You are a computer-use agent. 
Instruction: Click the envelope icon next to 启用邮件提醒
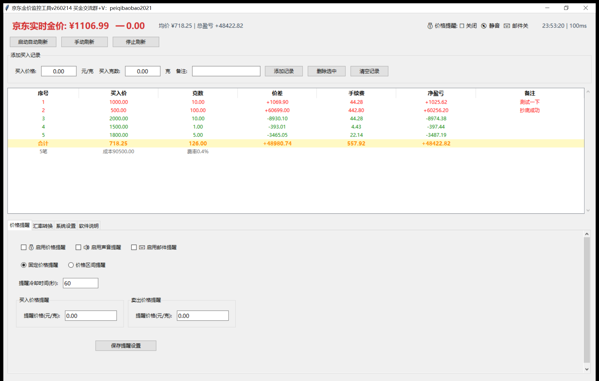point(142,247)
